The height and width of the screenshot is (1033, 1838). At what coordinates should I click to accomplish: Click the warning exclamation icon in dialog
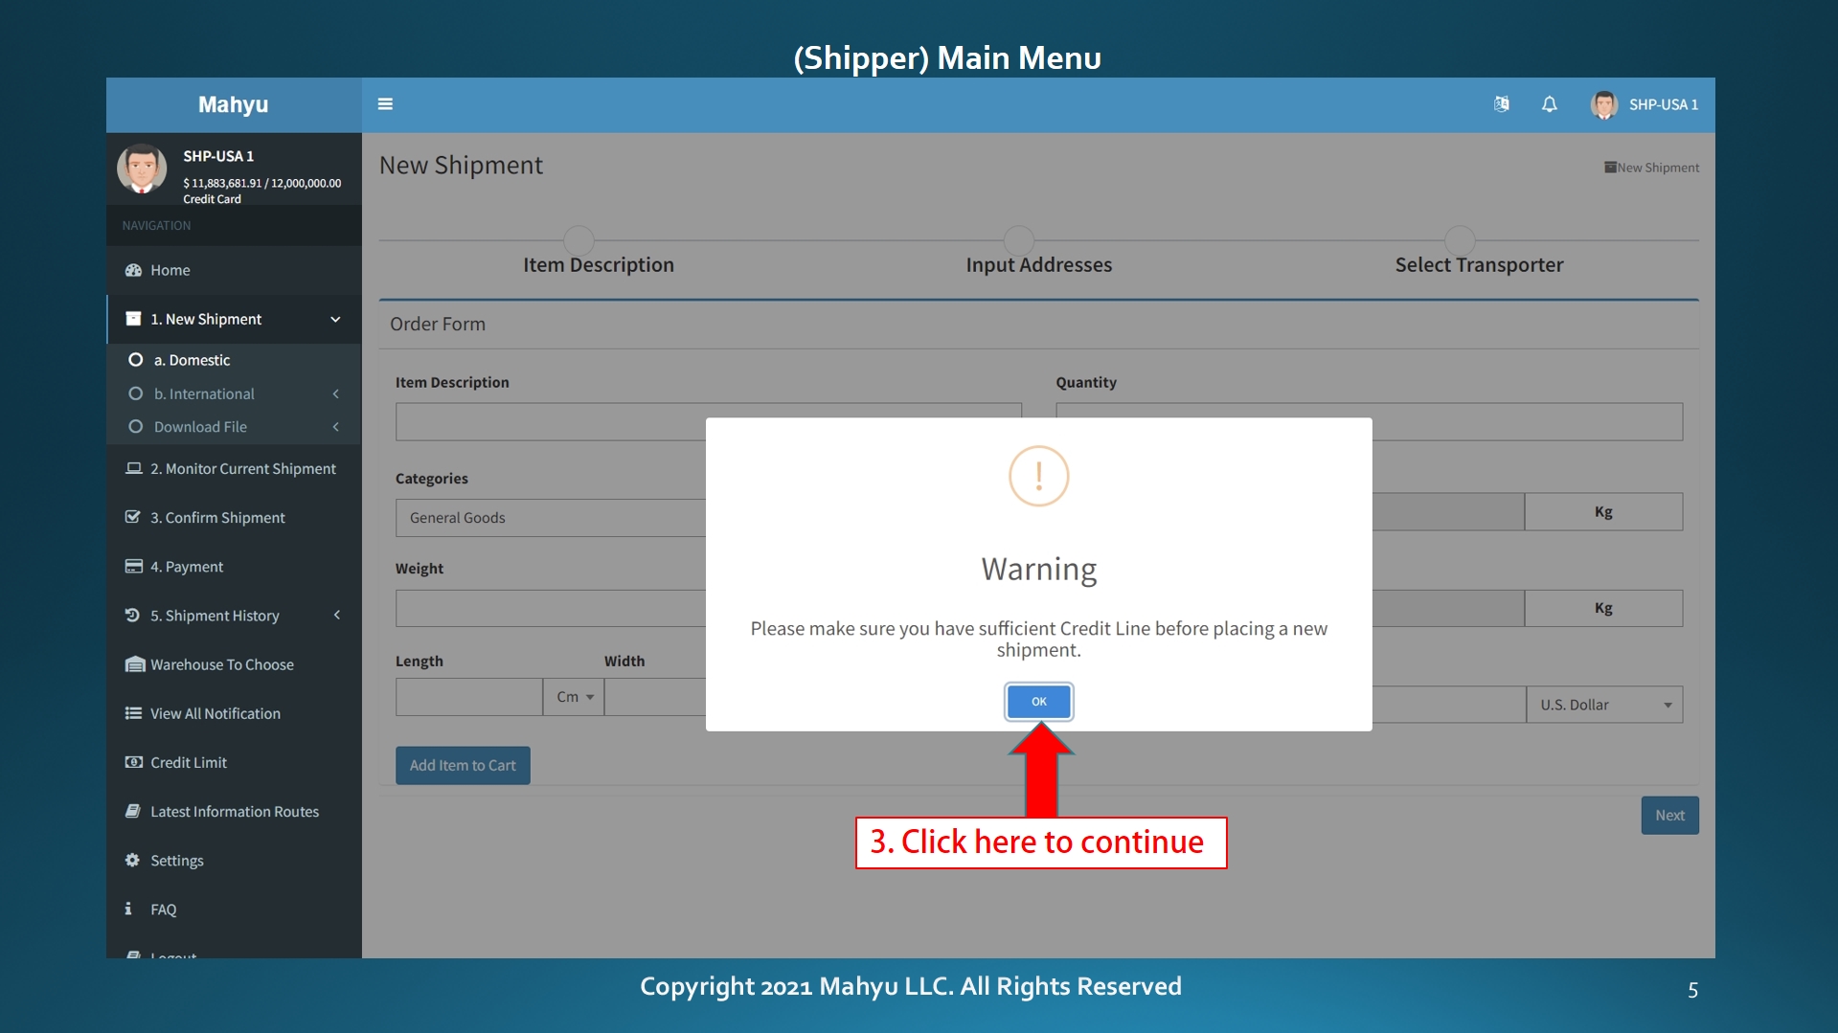point(1038,476)
